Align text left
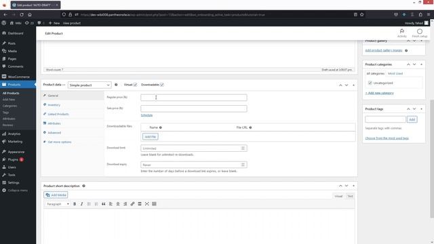 click(111, 204)
